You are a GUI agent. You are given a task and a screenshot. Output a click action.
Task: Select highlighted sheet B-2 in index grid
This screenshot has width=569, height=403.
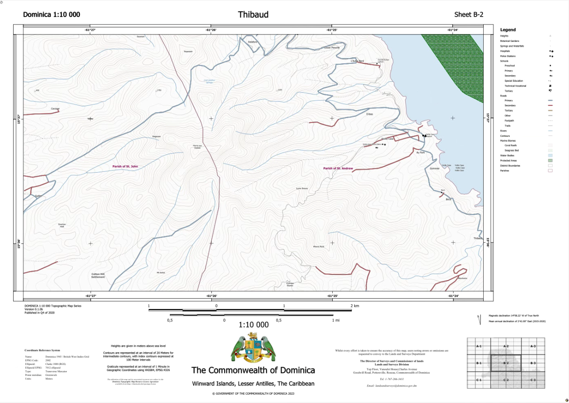(x=506, y=363)
